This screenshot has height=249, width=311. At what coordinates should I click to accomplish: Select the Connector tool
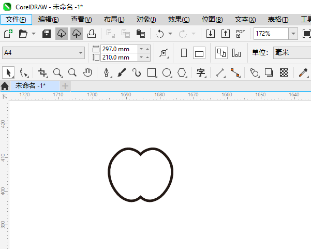click(235, 73)
